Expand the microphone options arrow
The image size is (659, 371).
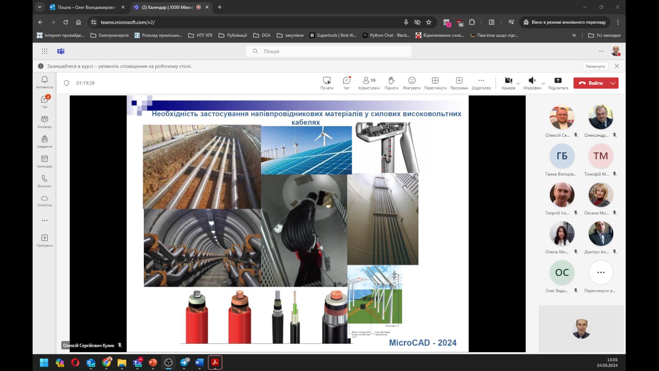(x=543, y=83)
